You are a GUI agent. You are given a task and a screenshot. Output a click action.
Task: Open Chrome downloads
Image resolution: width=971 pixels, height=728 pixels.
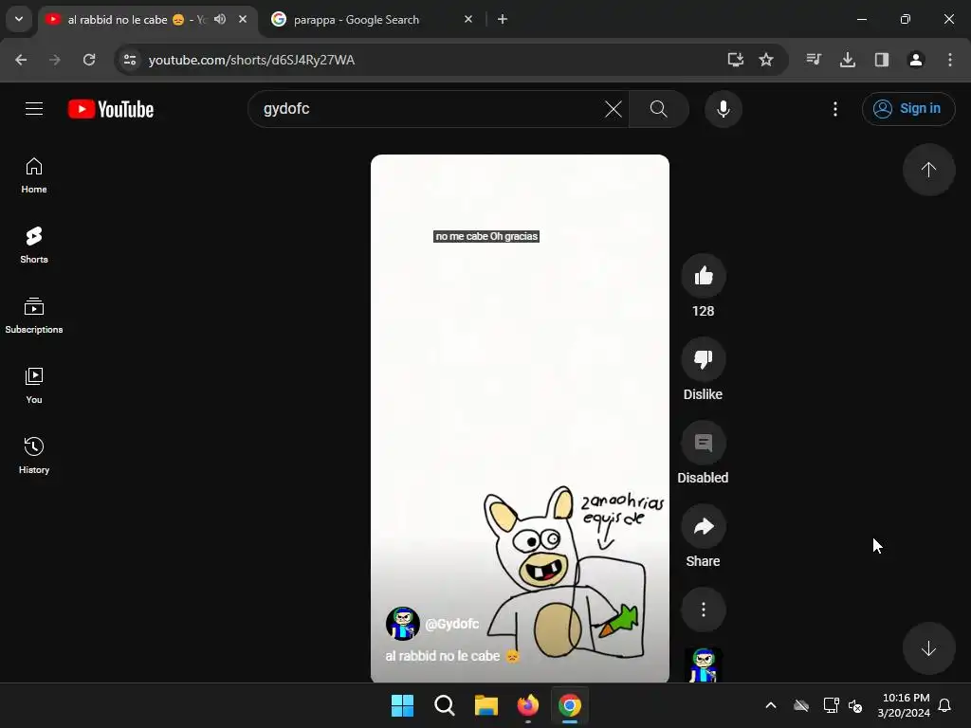tap(848, 60)
